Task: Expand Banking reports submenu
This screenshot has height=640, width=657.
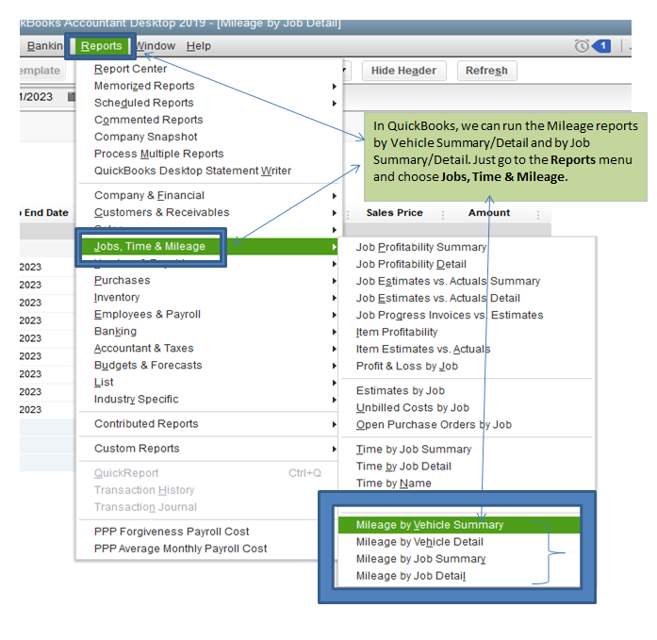Action: pos(208,331)
